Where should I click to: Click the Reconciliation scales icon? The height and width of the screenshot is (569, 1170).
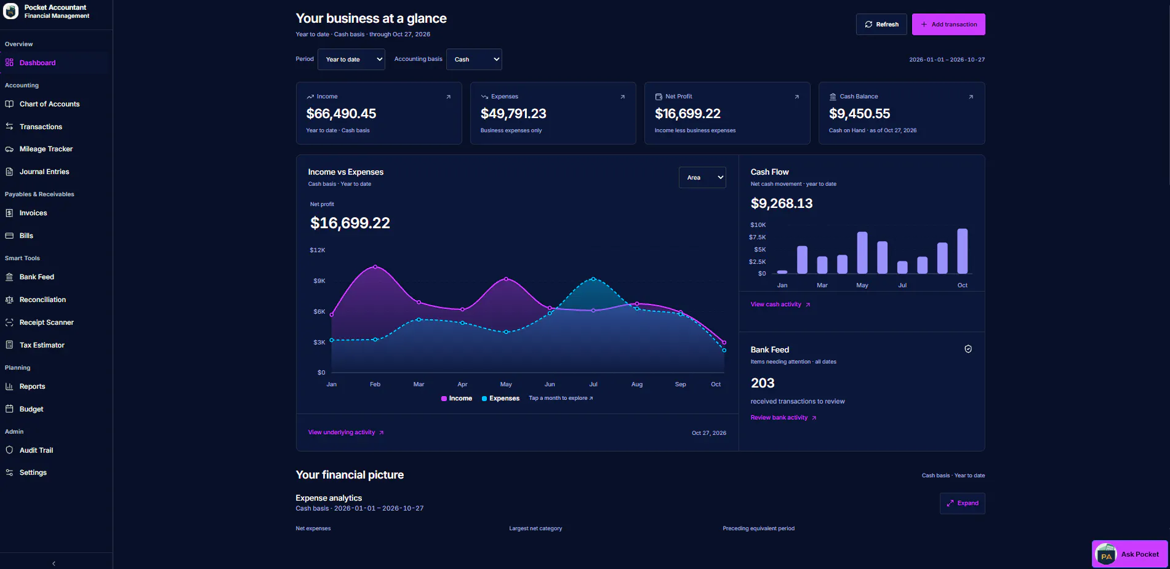9,300
